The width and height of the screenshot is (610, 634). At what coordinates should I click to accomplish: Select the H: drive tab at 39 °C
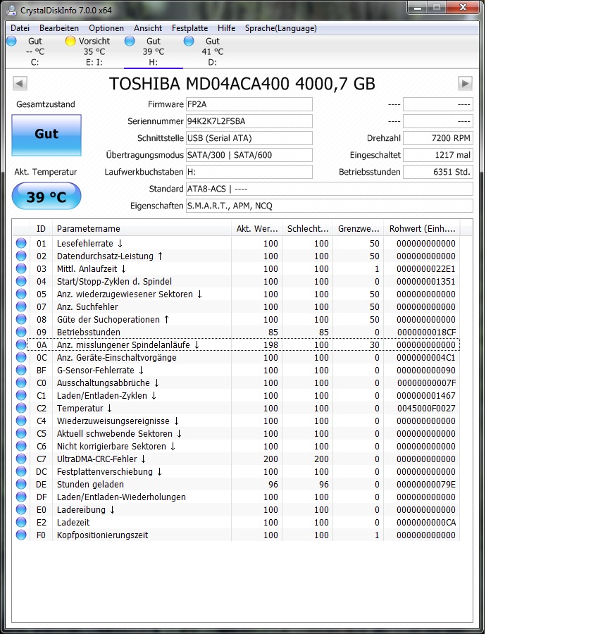pyautogui.click(x=154, y=51)
